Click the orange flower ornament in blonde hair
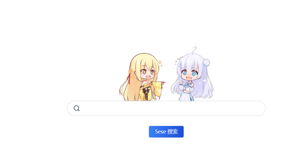The width and height of the screenshot is (308, 160). click(130, 72)
